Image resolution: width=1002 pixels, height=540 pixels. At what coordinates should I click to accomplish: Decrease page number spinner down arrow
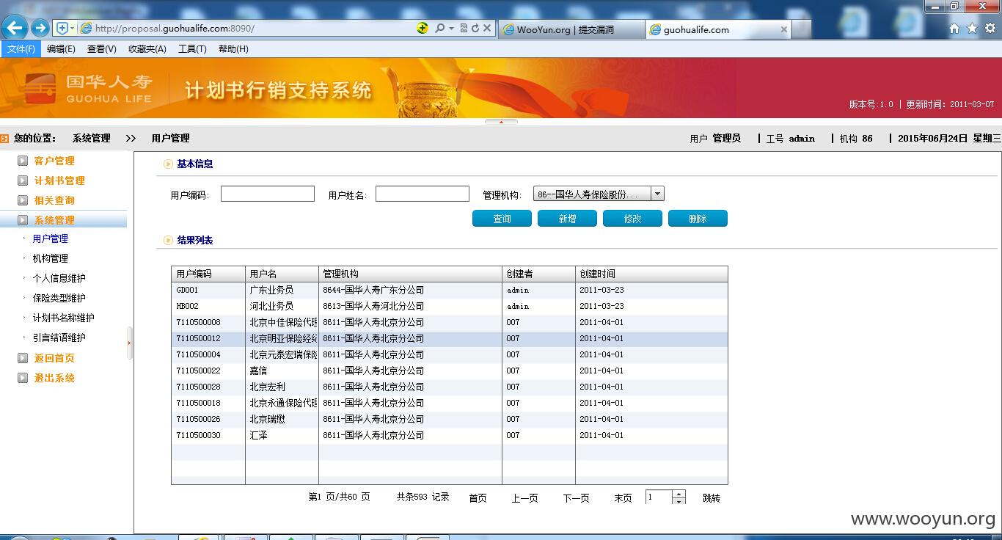679,501
